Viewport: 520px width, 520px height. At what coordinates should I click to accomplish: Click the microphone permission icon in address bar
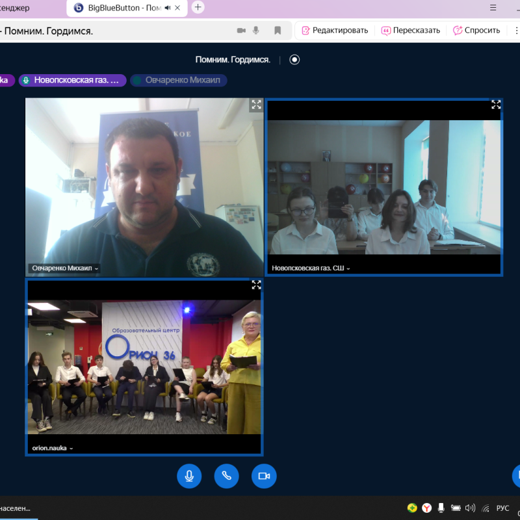257,30
